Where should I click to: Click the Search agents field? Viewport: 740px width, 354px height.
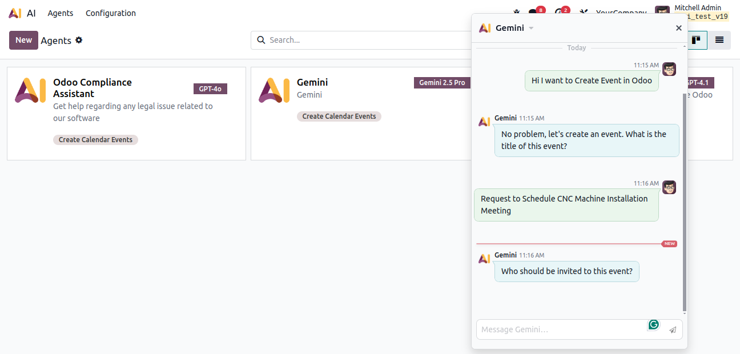tap(365, 40)
